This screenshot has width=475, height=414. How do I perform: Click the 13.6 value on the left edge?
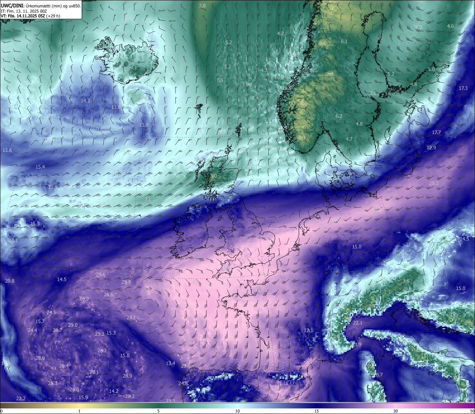pos(7,150)
